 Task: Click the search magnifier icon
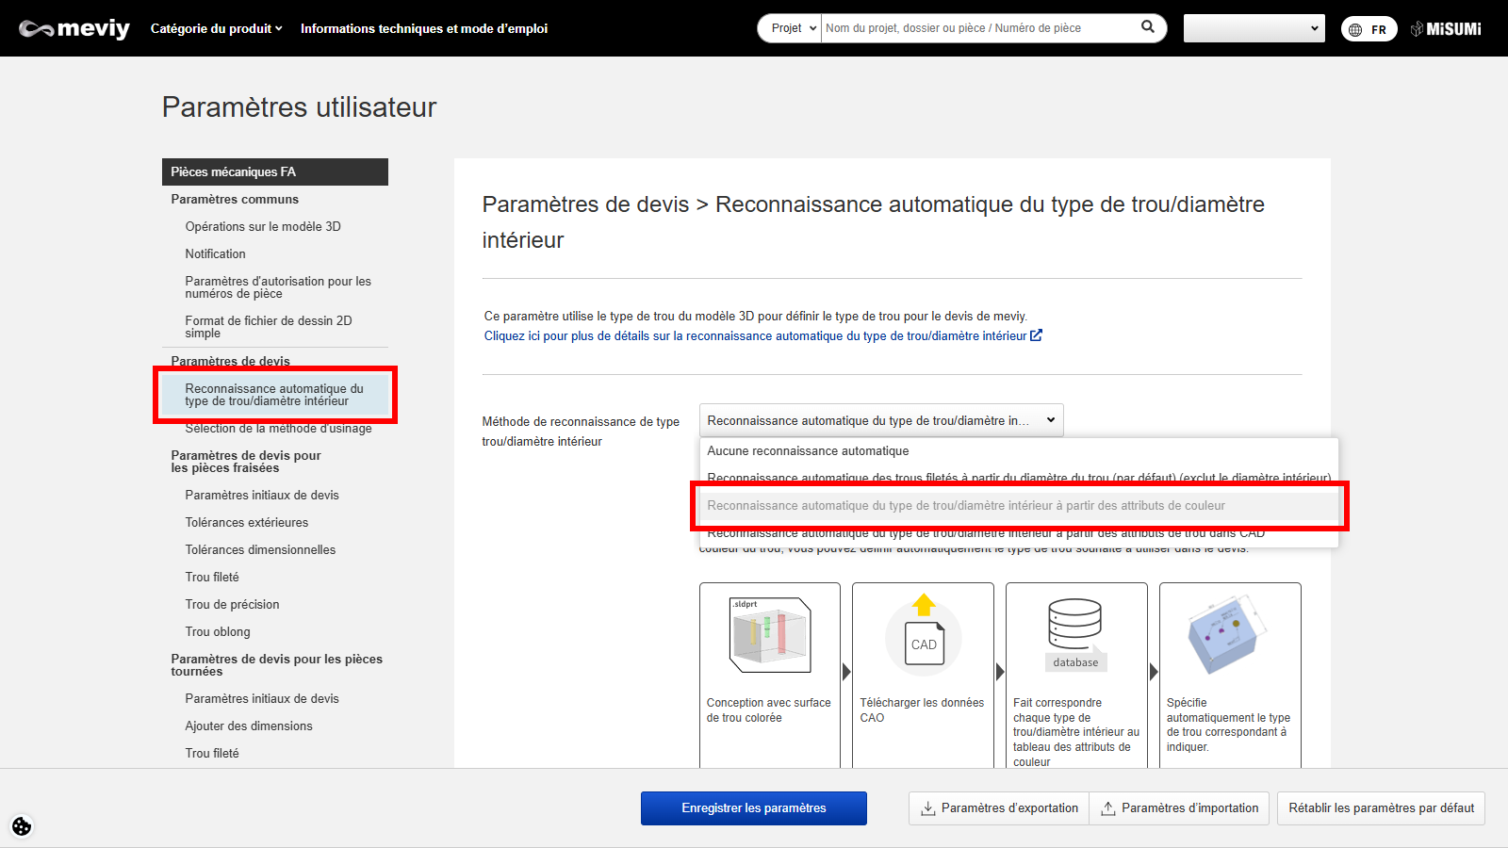(1147, 27)
